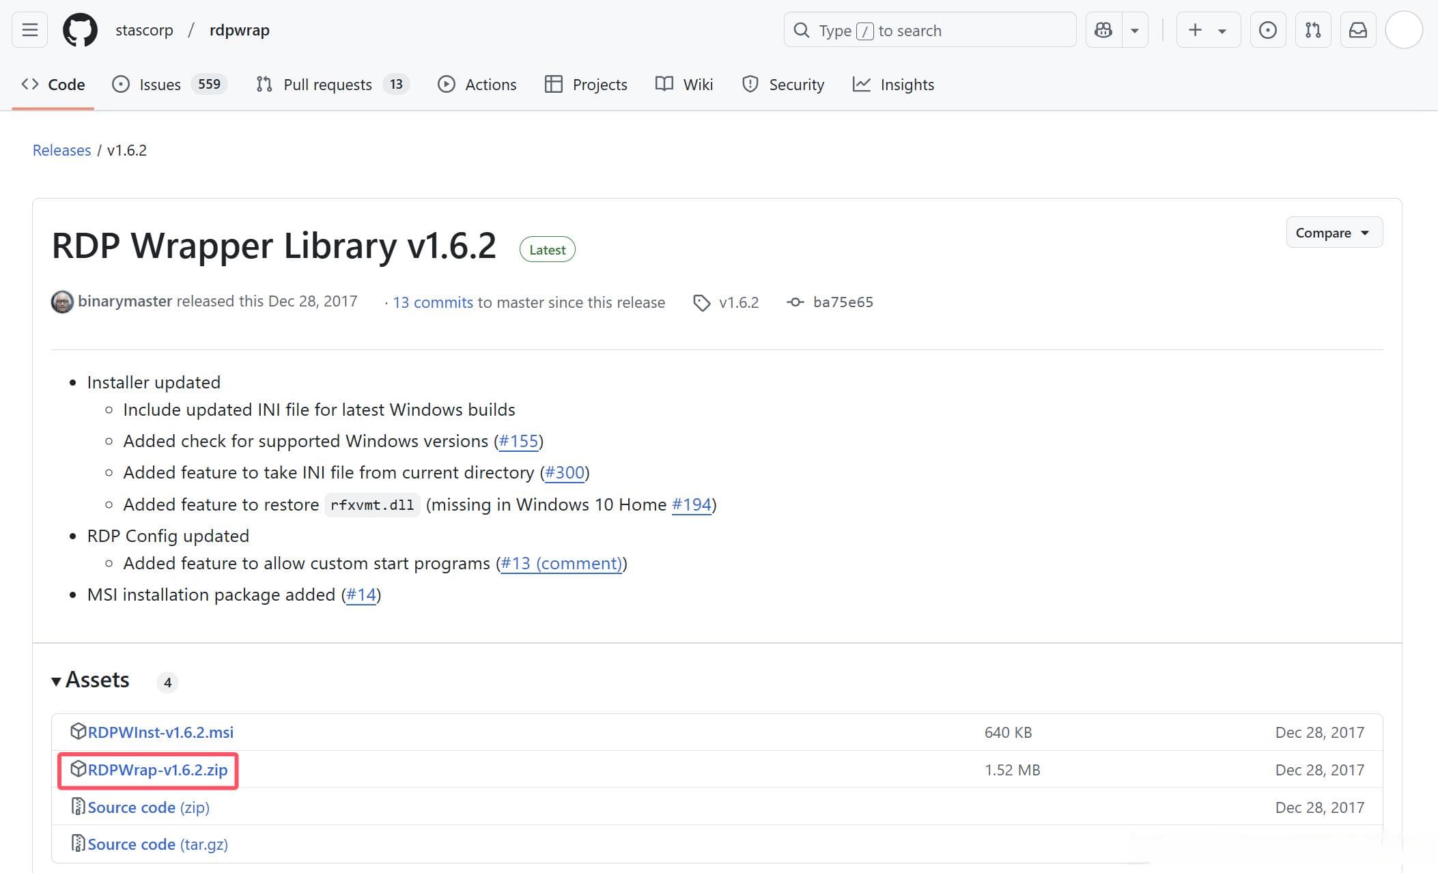Download RDPWInst-v1.6.2.msi
1438x873 pixels.
160,732
